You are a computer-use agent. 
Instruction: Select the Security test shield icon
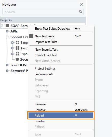tap(17, 60)
